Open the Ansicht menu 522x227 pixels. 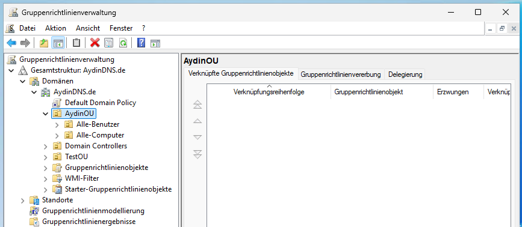click(x=88, y=28)
